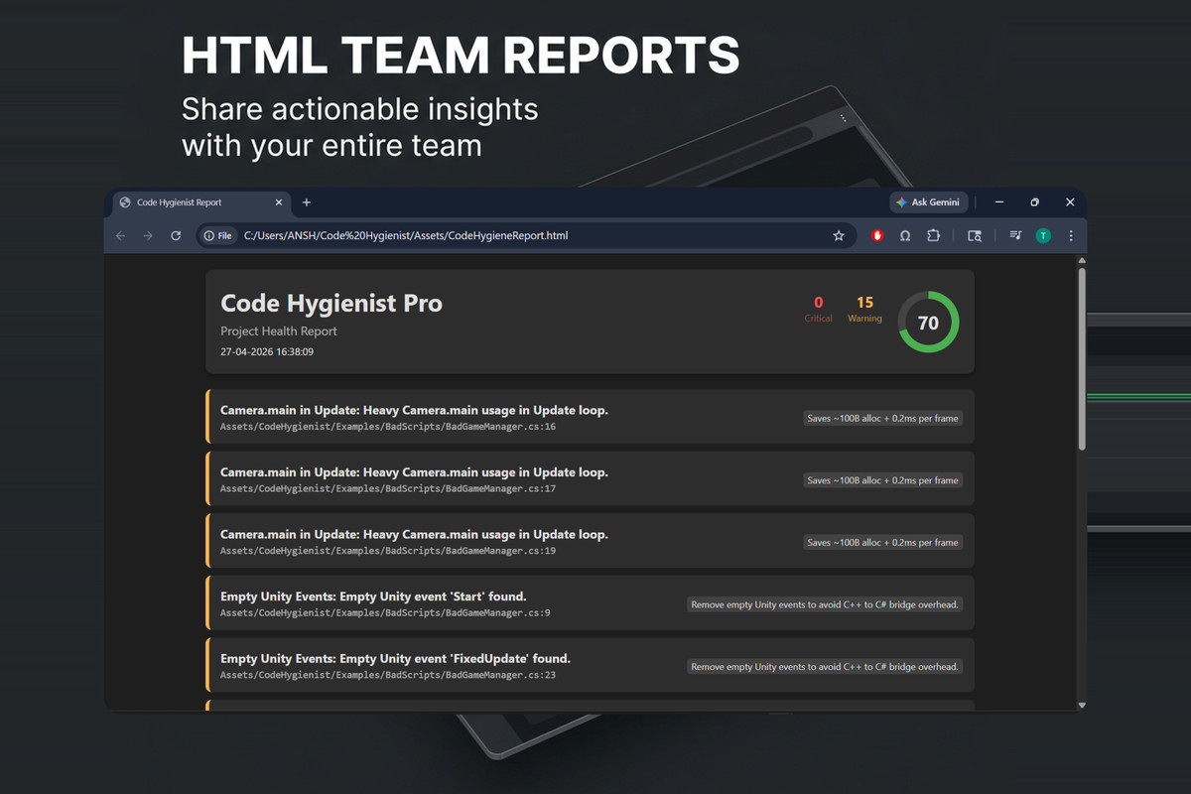Click the File info chip in address bar
1191x794 pixels.
tap(218, 236)
